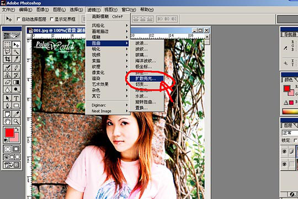
Task: Switch to the 图层 panel tab
Action: [x=288, y=125]
